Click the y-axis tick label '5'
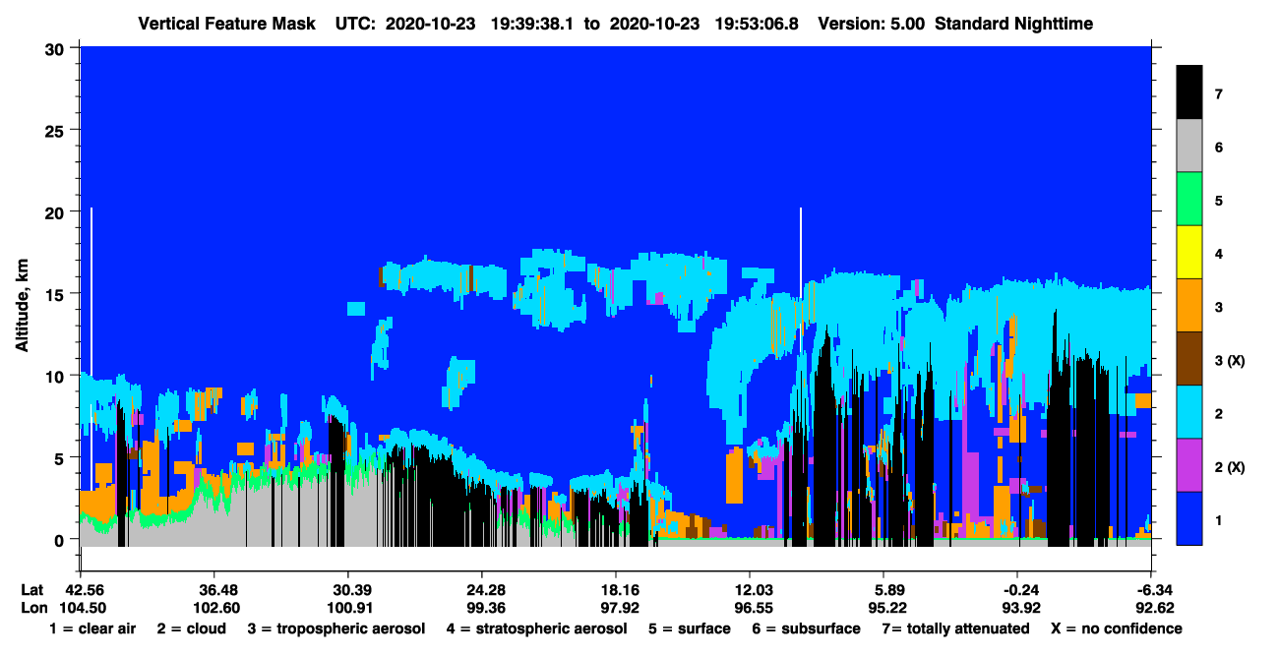This screenshot has height=656, width=1279. tap(62, 457)
